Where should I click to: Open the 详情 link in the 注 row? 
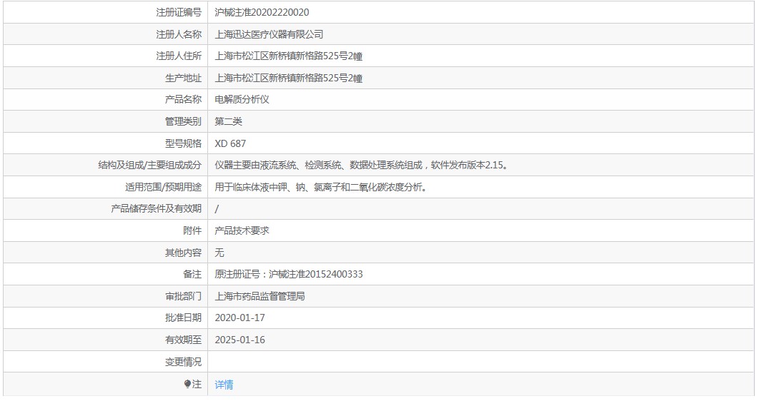224,384
